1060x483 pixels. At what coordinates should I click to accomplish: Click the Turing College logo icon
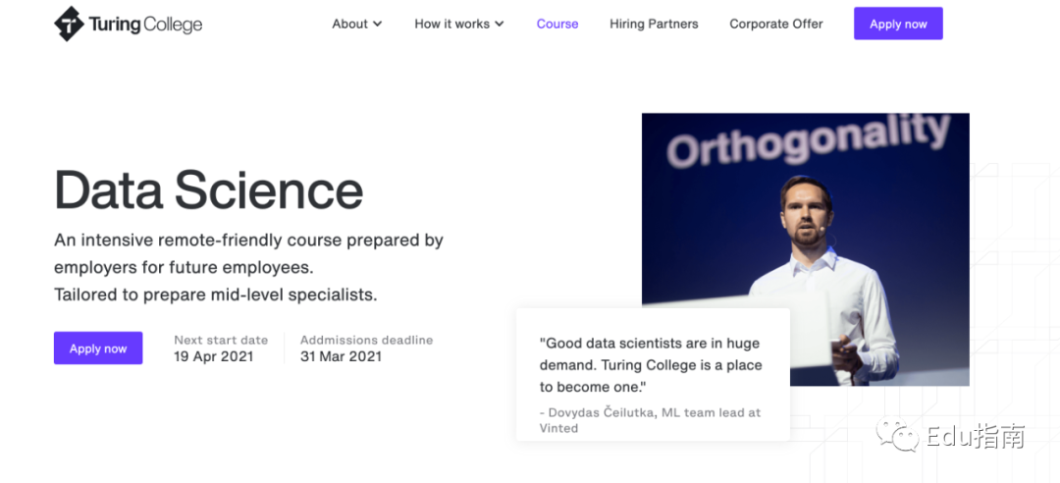69,24
